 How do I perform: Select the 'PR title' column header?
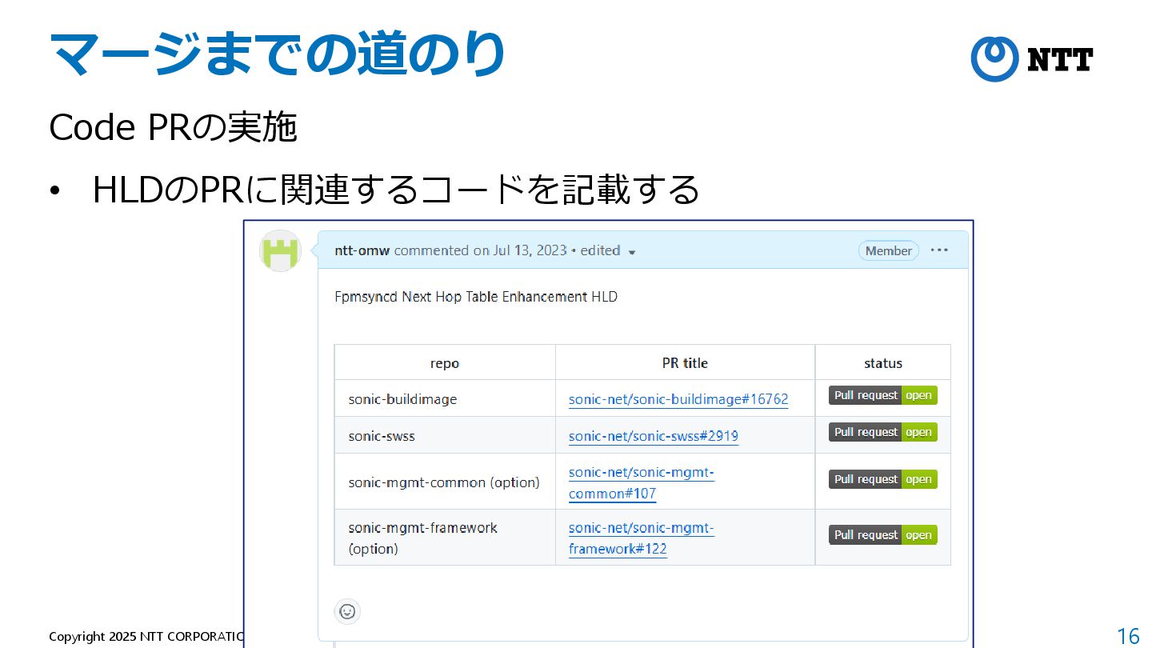click(x=686, y=363)
